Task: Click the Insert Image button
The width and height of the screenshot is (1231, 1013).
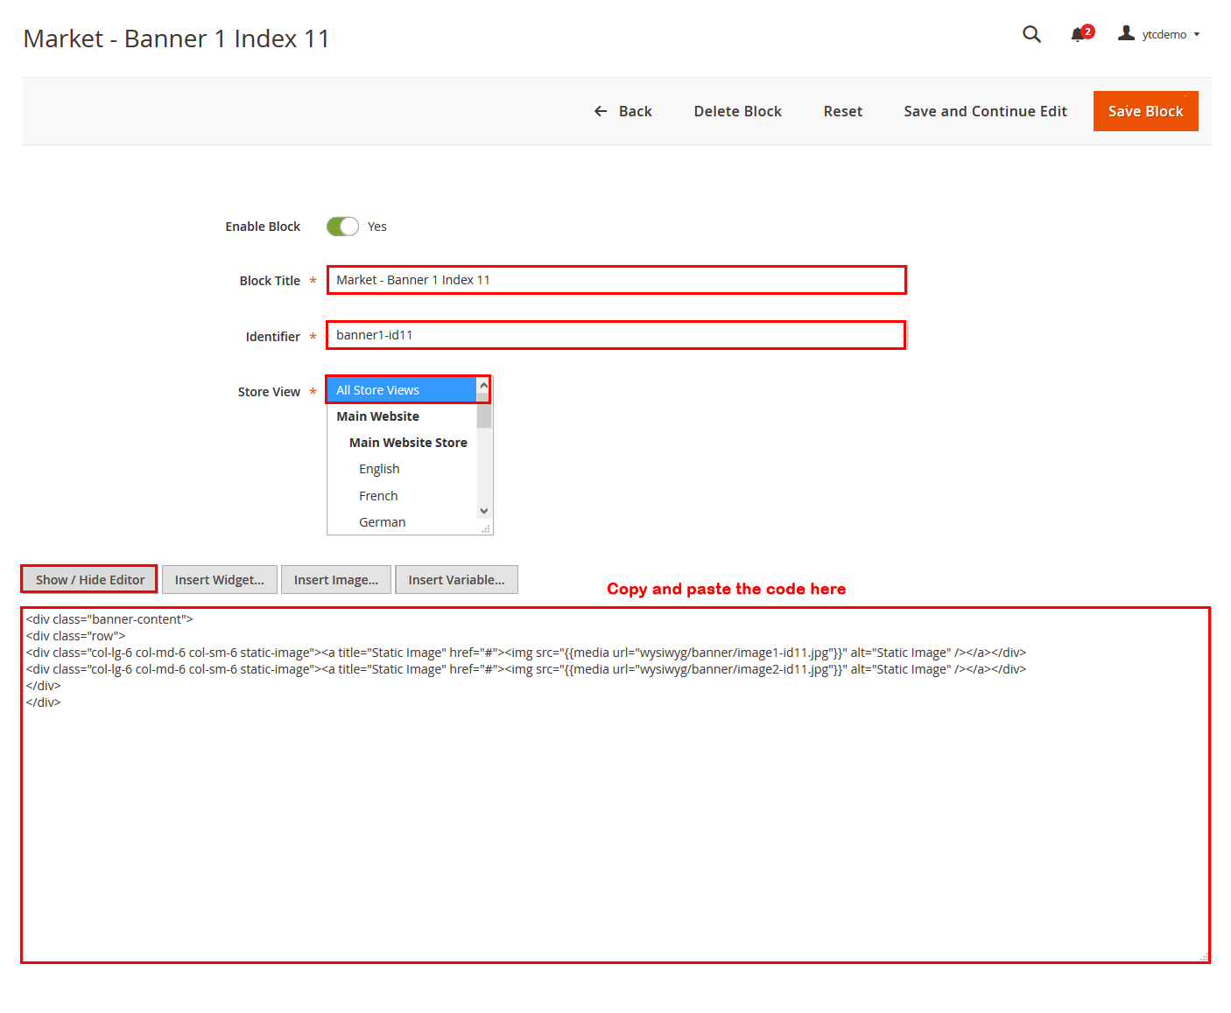Action: 336,580
